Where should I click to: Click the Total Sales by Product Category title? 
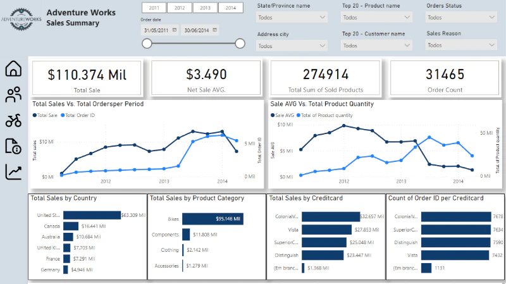(x=197, y=198)
